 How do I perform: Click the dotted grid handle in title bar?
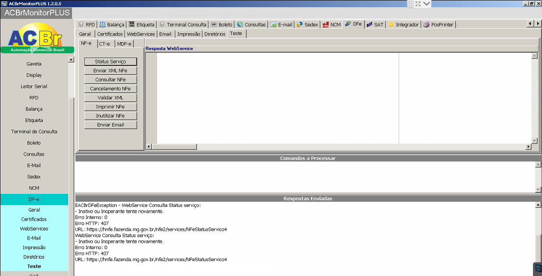[x=410, y=4]
